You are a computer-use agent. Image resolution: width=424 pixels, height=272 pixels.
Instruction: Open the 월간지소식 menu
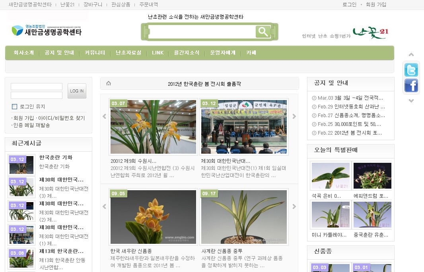(x=187, y=53)
